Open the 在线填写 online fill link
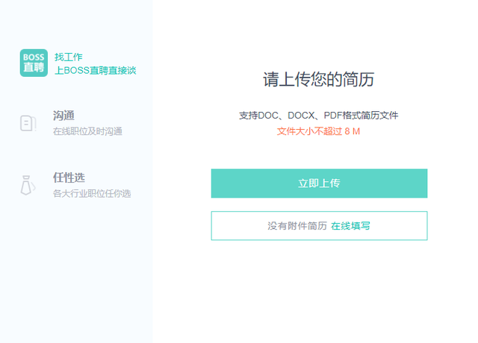Screen dimensions: 478x343 pyautogui.click(x=350, y=226)
